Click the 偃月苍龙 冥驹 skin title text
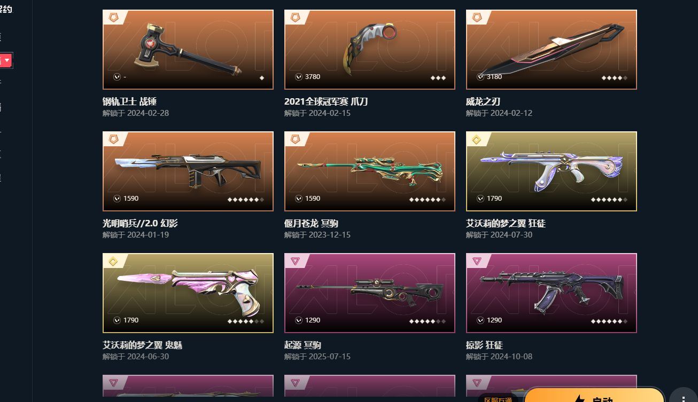Screen dimensions: 698x402 311,223
